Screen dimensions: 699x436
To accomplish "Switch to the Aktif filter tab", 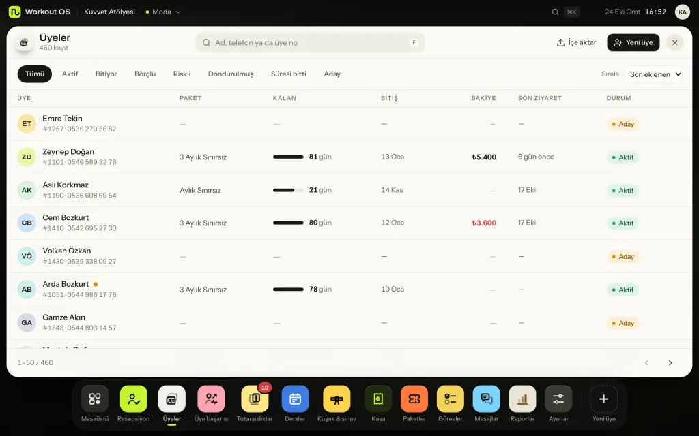I will coord(70,74).
